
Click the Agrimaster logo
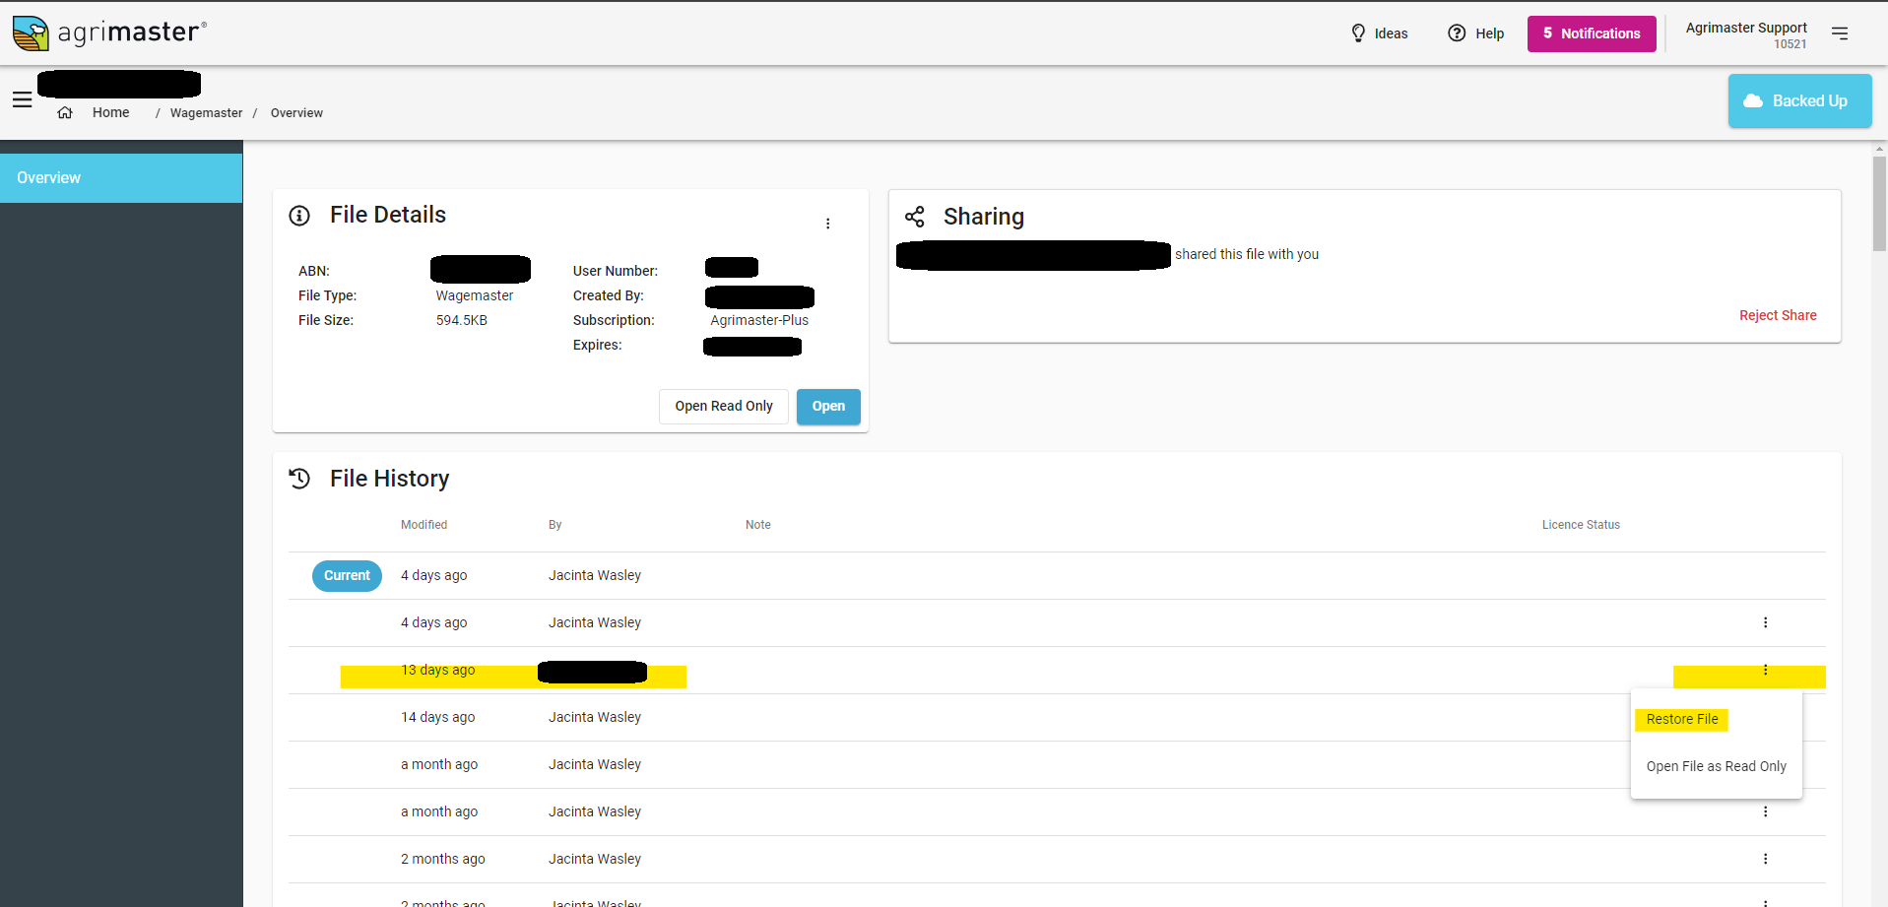coord(109,33)
